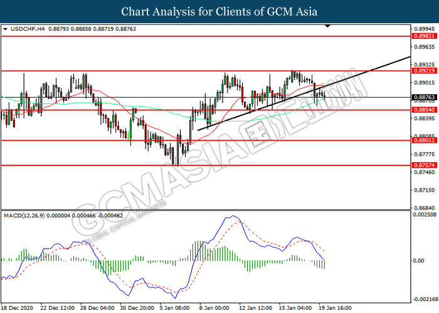Click the 0.89635 price axis value

[x=425, y=47]
